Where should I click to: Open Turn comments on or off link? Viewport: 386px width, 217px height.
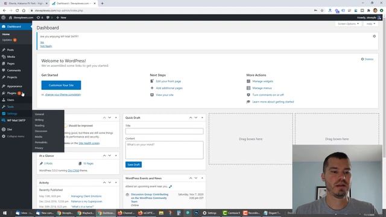click(268, 95)
